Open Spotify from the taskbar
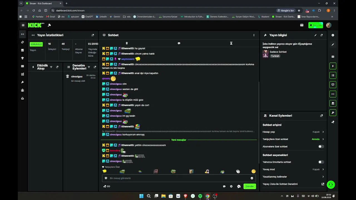Viewport: 356px width, 200px height. 200,196
